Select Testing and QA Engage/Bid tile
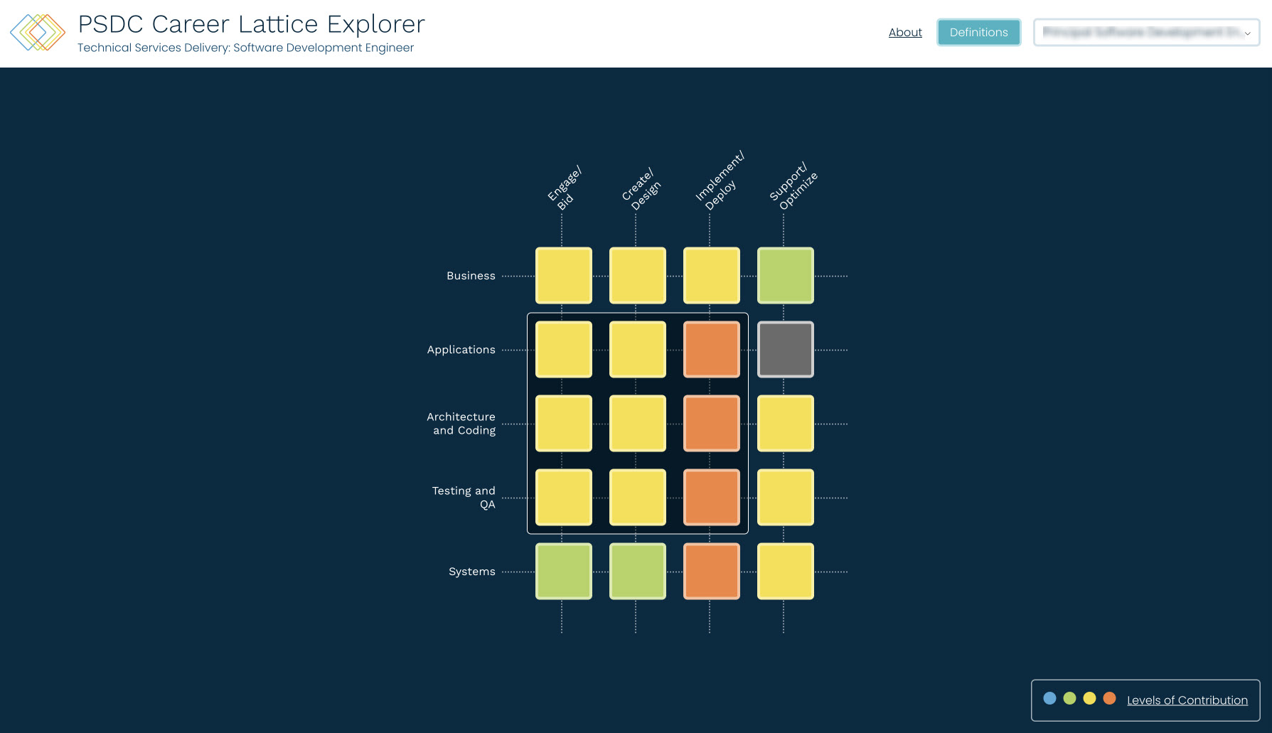The height and width of the screenshot is (733, 1272). pyautogui.click(x=564, y=498)
